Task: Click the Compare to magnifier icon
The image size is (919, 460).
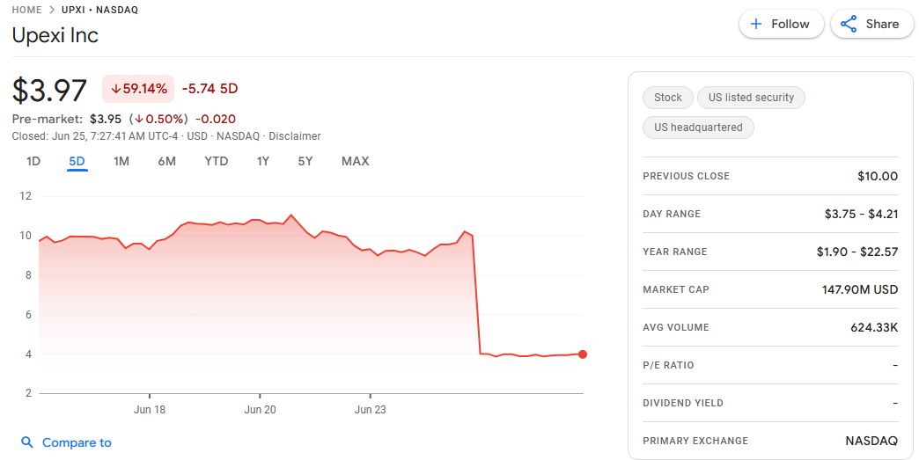Action: click(27, 442)
